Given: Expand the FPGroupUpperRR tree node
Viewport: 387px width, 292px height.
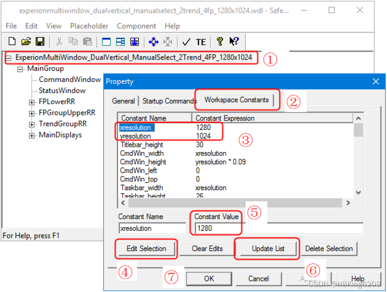Looking at the screenshot, I should [x=32, y=113].
